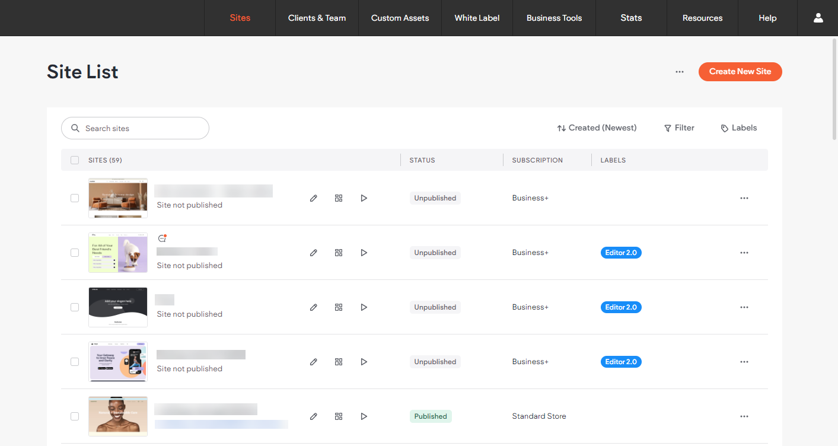The width and height of the screenshot is (838, 446).
Task: Edit the first unpublished site
Action: [314, 197]
